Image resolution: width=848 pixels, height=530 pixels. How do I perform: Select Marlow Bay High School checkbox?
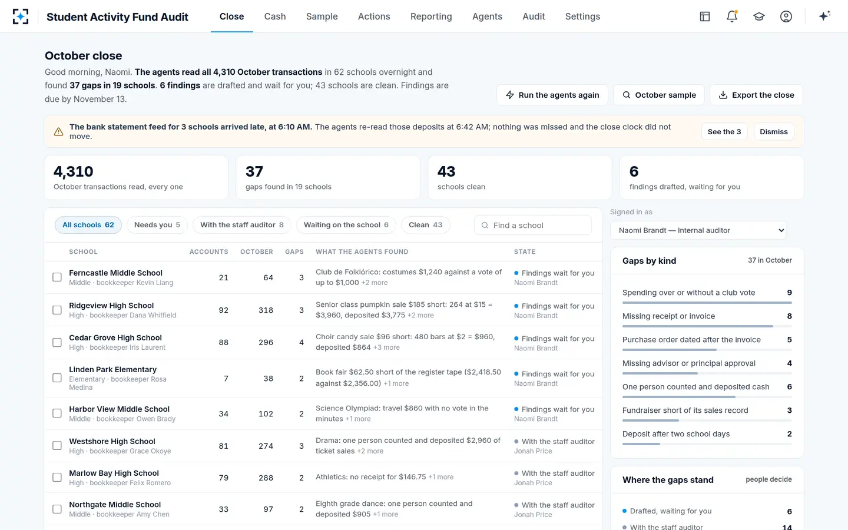pos(57,478)
